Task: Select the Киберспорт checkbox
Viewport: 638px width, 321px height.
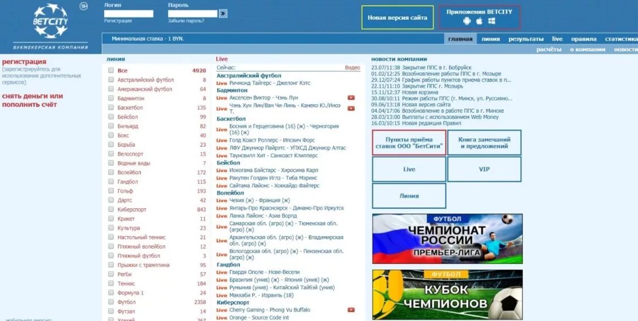Action: click(111, 209)
